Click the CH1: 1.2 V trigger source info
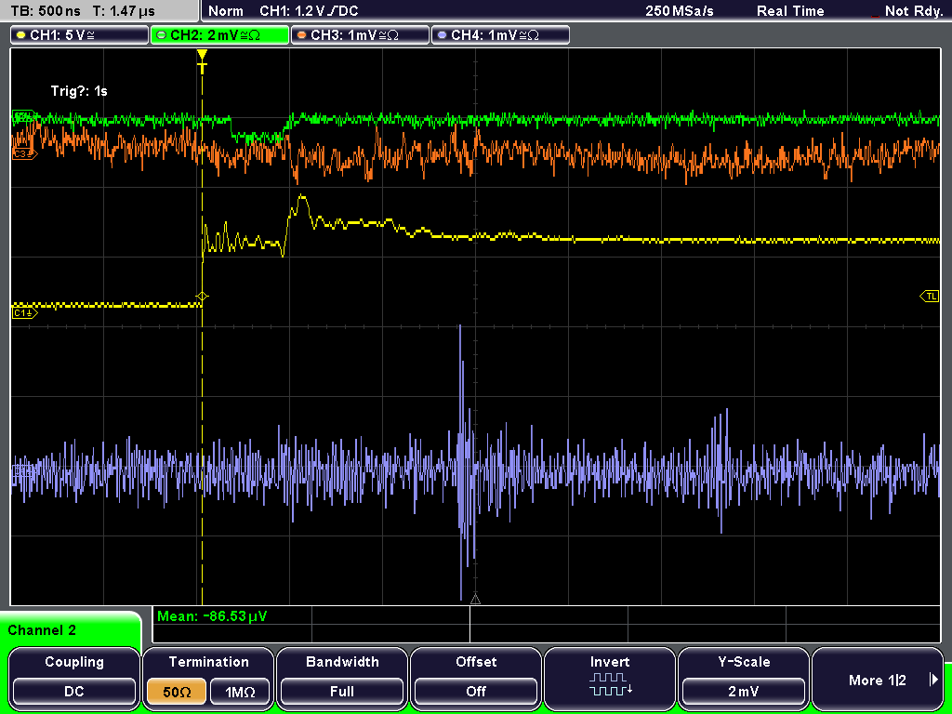952x714 pixels. [x=309, y=11]
